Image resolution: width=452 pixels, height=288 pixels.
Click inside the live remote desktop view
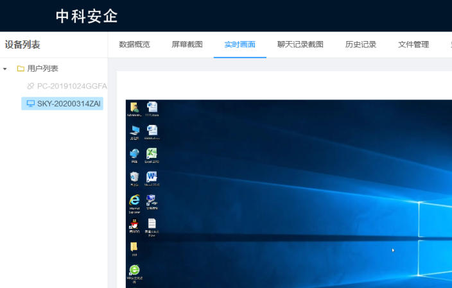coord(289,194)
